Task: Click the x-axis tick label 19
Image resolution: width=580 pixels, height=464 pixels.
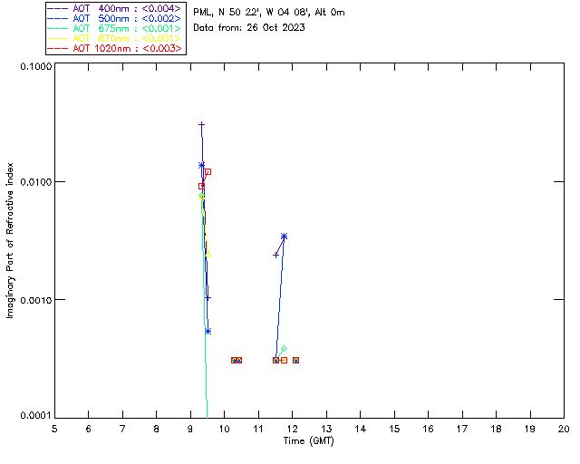Action: (530, 429)
